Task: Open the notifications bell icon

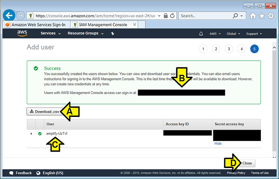Action: [201, 33]
